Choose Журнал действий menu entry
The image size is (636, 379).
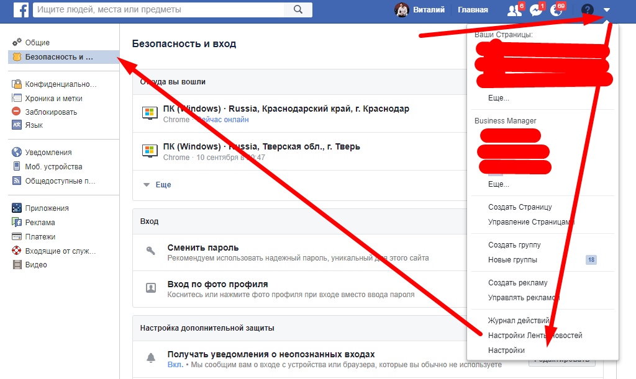point(519,321)
